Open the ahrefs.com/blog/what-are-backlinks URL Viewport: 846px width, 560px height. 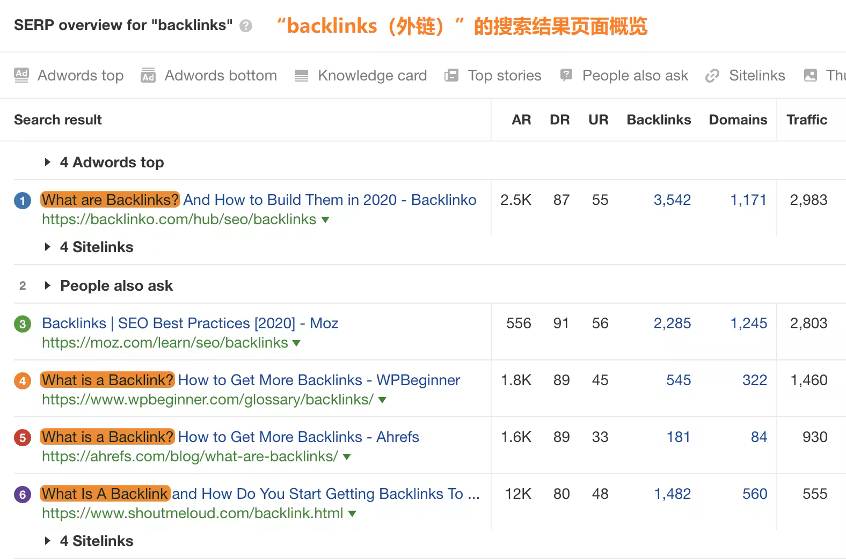tap(190, 456)
